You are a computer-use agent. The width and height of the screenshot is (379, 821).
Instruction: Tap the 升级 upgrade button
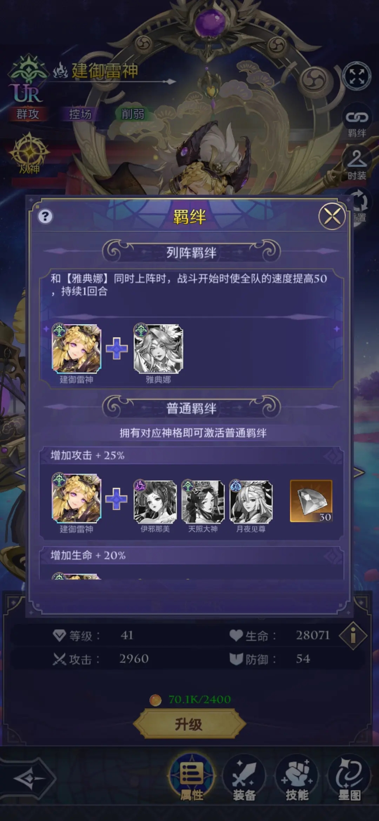pos(189,724)
